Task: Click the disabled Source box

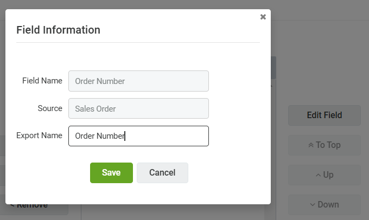Action: click(x=138, y=108)
